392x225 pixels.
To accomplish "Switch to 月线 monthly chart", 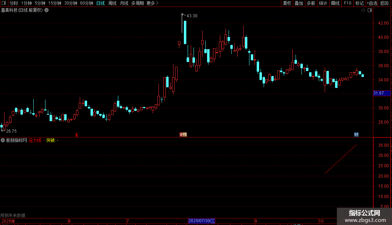I will [x=124, y=3].
